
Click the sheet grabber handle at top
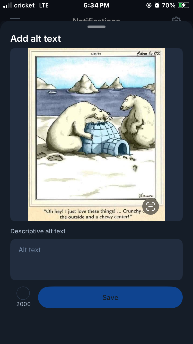click(97, 27)
